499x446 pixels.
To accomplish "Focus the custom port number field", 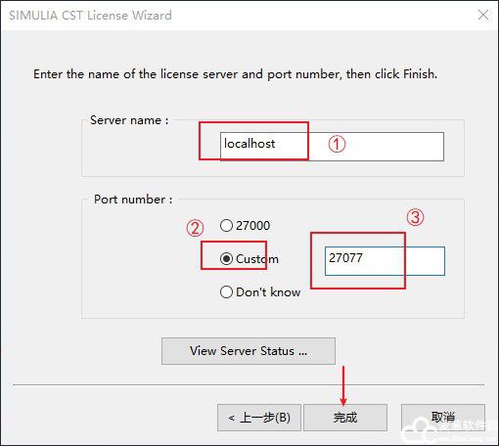I will 385,261.
